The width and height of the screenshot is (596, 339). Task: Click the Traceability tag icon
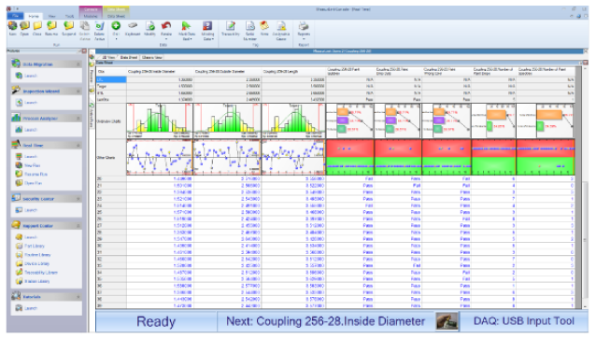pos(231,26)
